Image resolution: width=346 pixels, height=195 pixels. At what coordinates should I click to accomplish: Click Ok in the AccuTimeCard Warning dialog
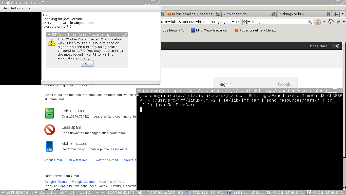[87, 63]
